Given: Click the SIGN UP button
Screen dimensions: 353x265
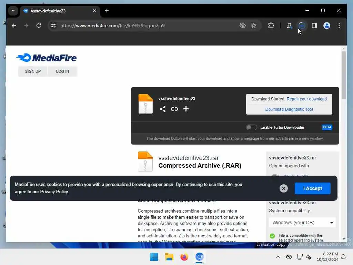Looking at the screenshot, I should point(33,71).
